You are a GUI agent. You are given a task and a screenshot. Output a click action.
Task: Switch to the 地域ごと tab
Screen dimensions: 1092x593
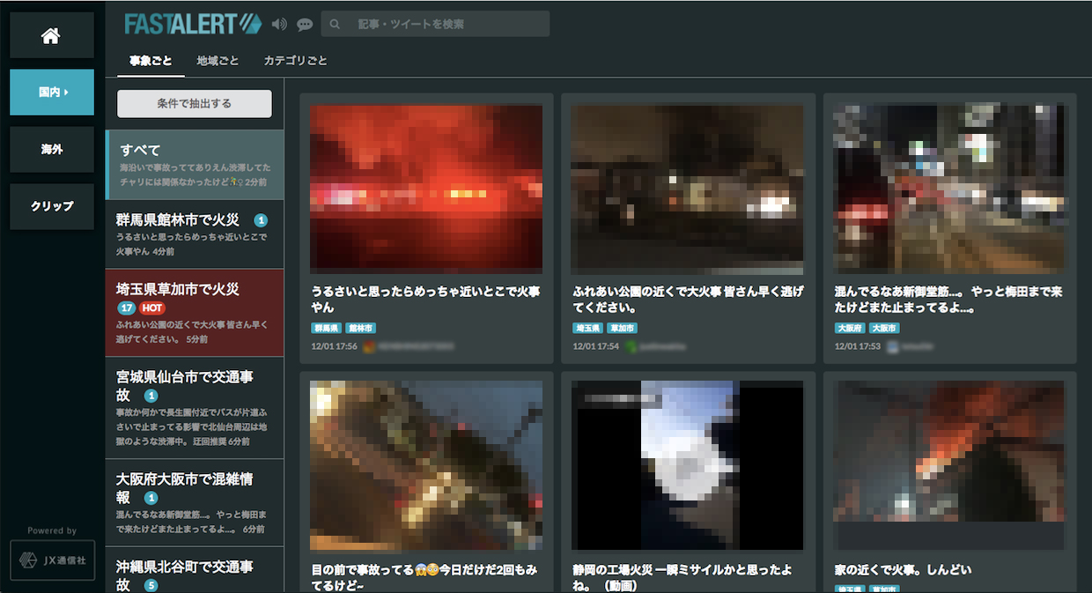tap(217, 60)
